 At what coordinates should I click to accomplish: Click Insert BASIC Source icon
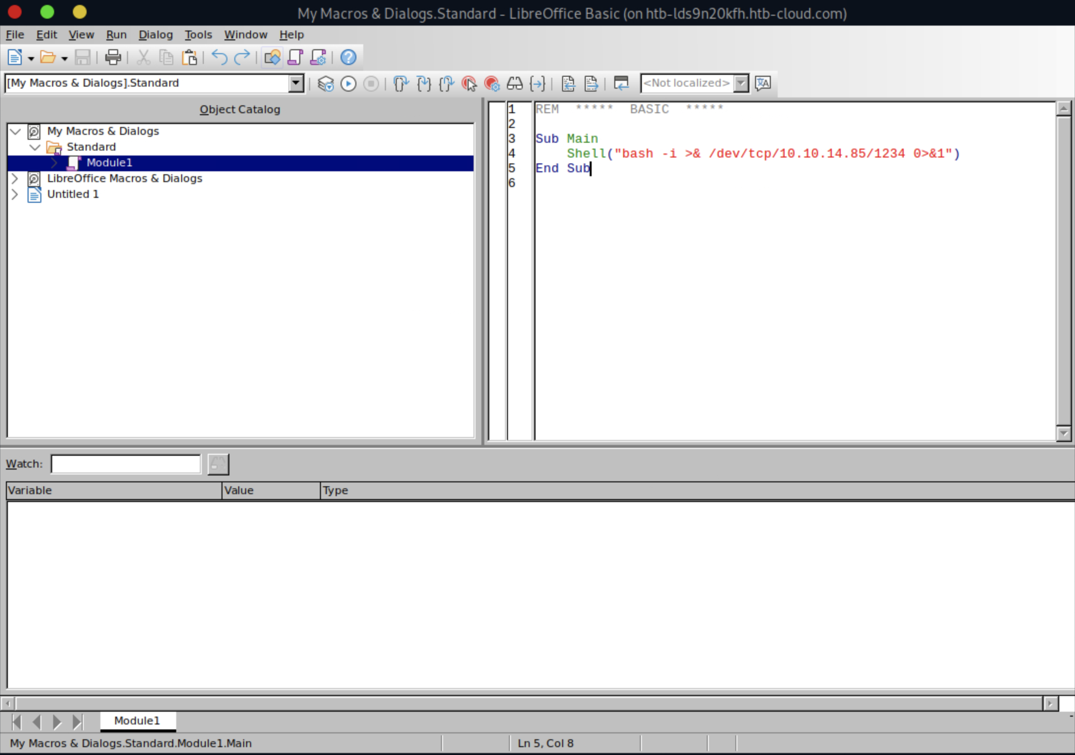coord(569,84)
